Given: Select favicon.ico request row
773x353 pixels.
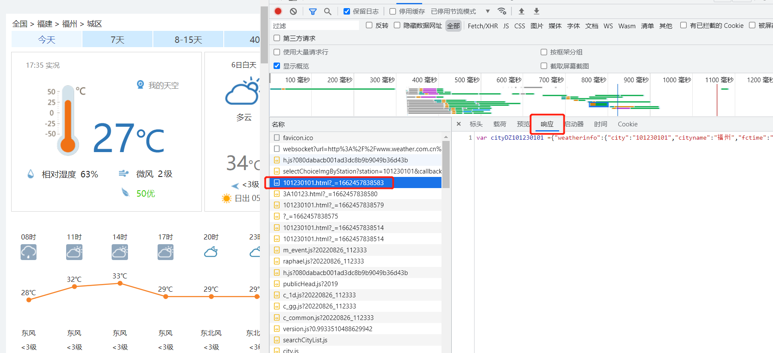Looking at the screenshot, I should tap(356, 138).
